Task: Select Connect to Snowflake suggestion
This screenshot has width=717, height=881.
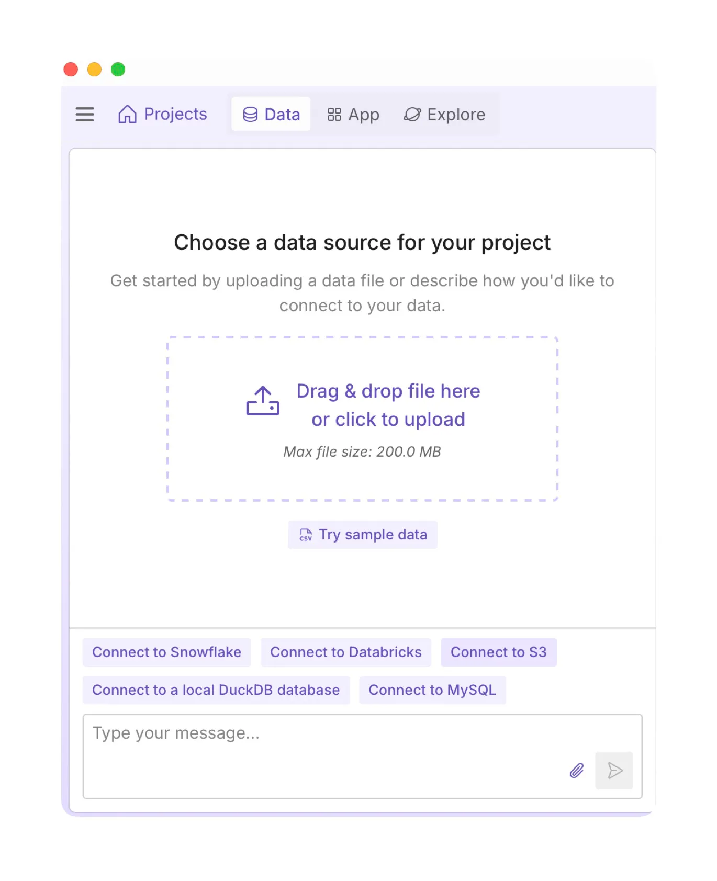Action: 166,652
